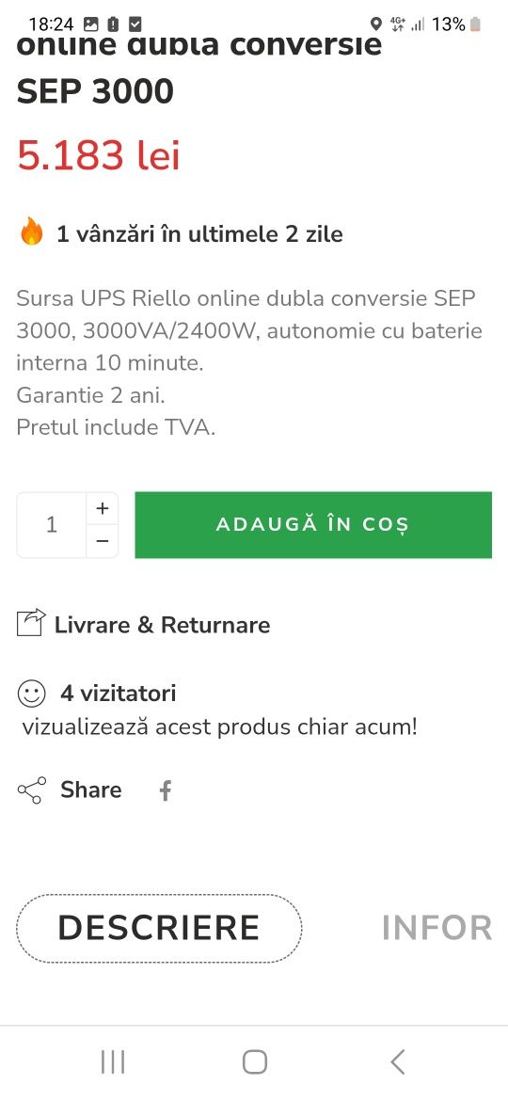
Task: Tap the location icon in status bar
Action: (376, 24)
